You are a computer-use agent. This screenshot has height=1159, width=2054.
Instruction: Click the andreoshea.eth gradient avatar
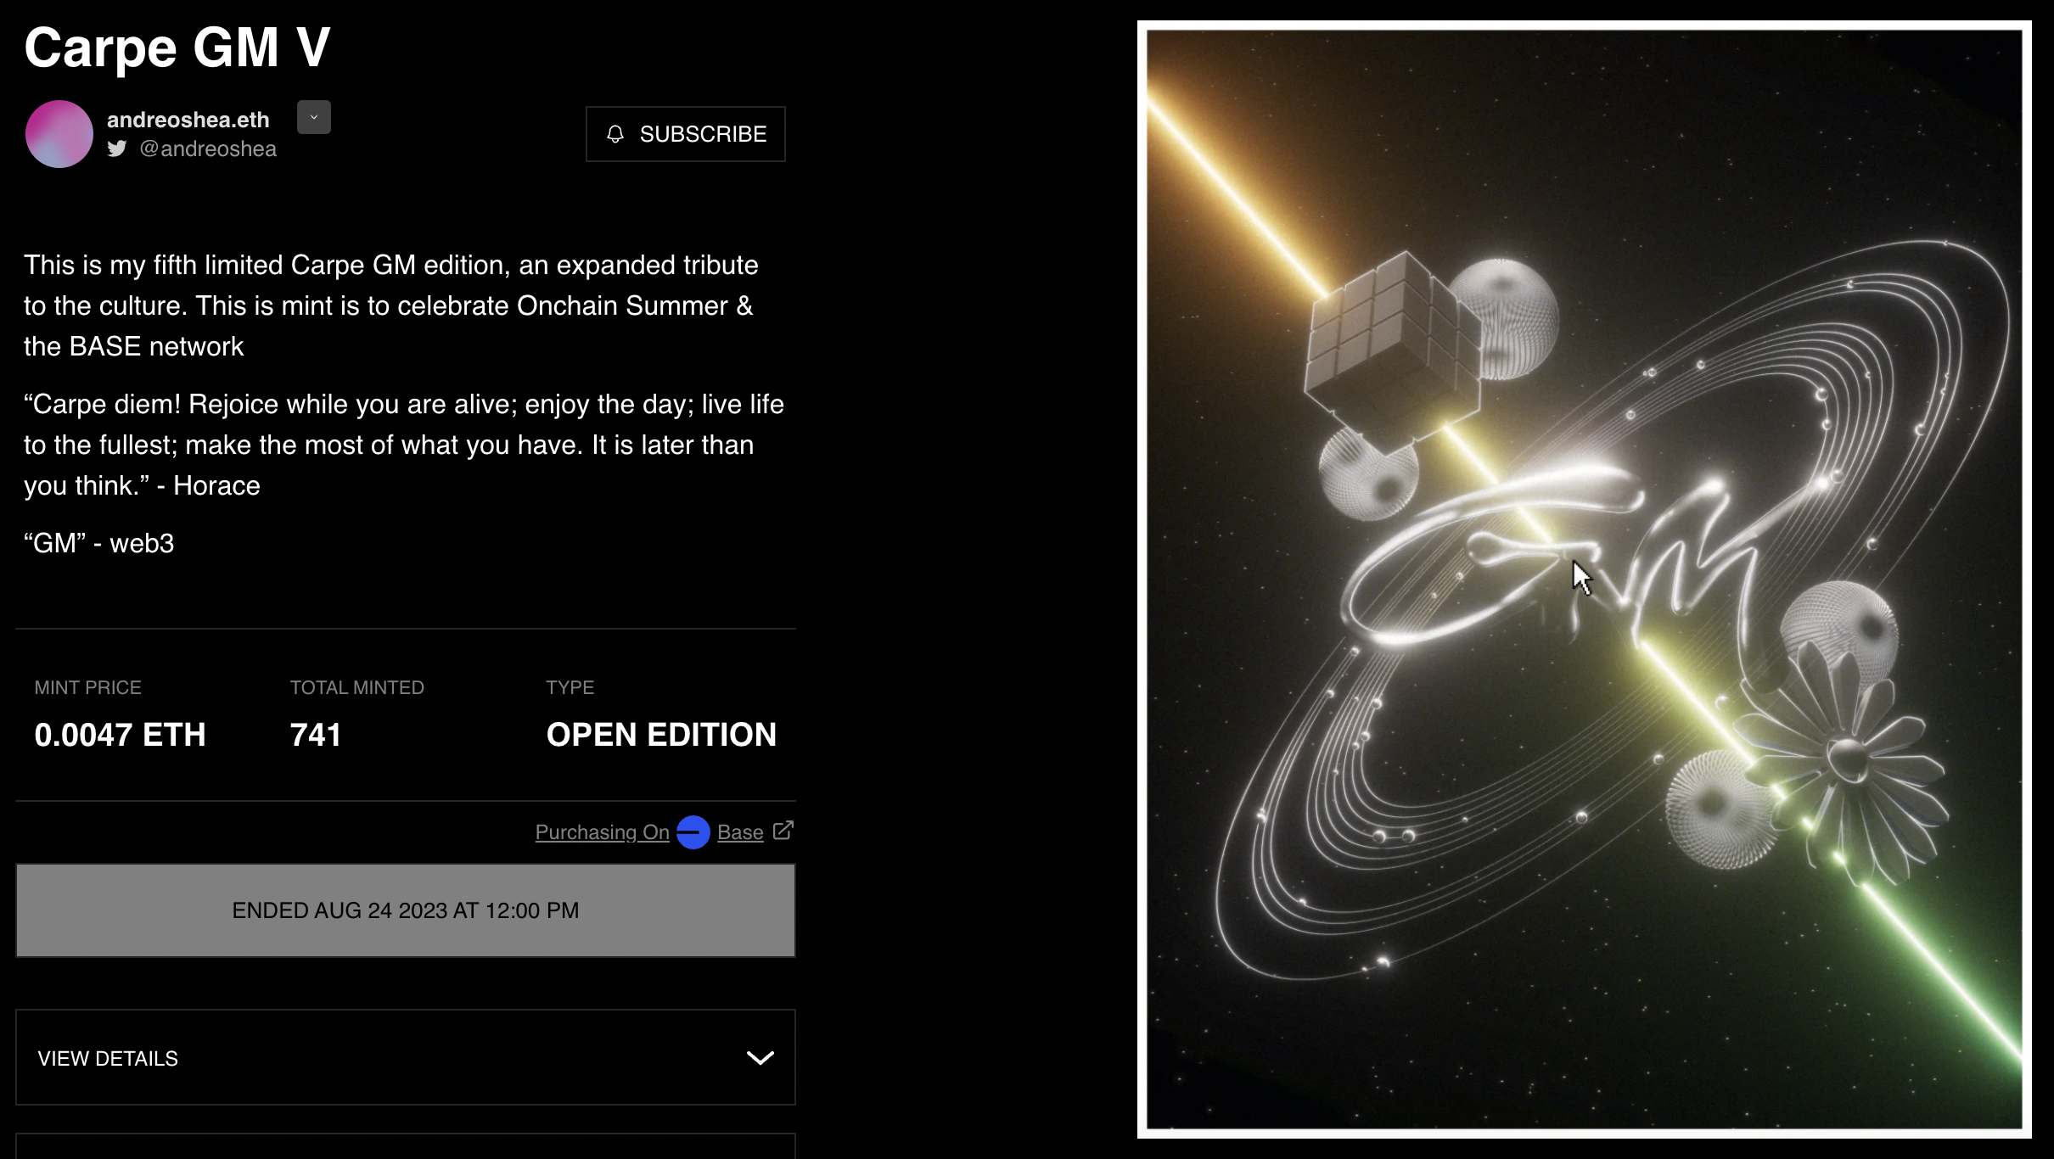pos(59,134)
